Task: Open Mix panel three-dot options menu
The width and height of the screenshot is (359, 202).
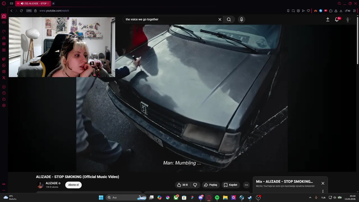Action: click(x=323, y=191)
